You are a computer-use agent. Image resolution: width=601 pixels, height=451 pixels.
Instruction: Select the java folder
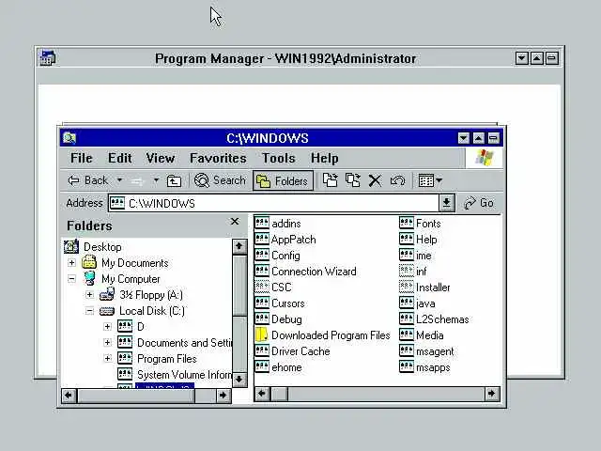tap(417, 303)
